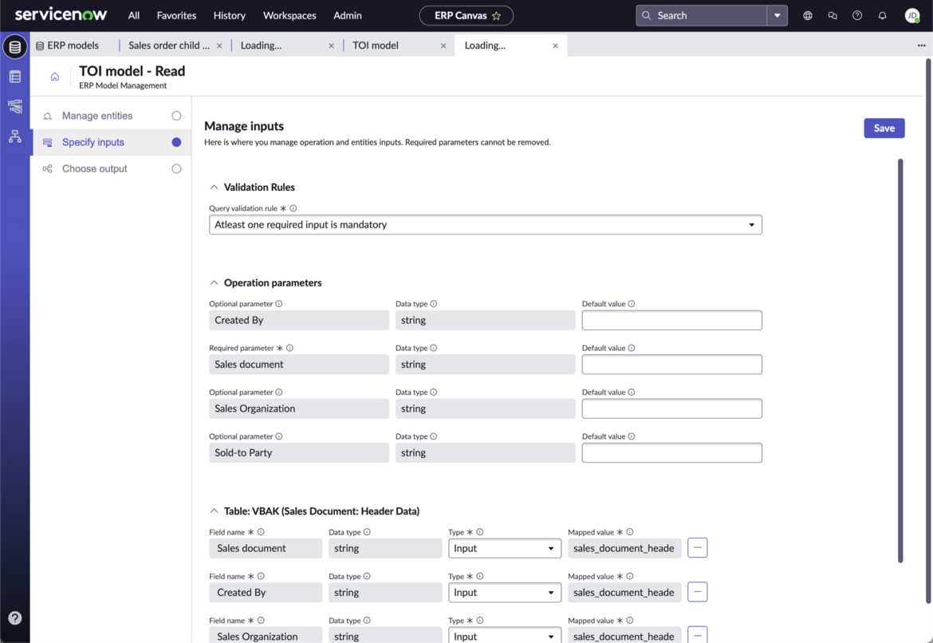Remove Created By field with minus button

click(698, 592)
